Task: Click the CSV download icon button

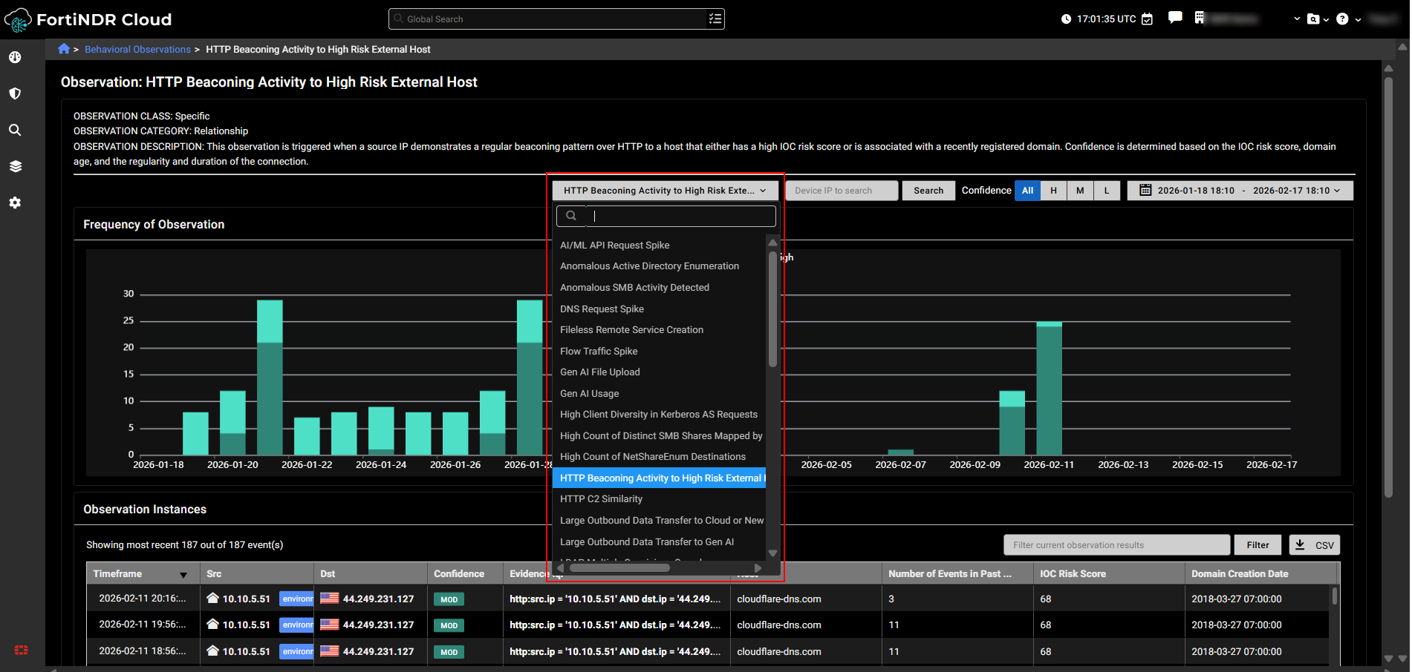Action: [x=1314, y=545]
